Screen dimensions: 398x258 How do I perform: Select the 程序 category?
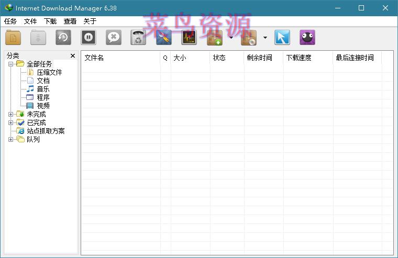(x=43, y=98)
